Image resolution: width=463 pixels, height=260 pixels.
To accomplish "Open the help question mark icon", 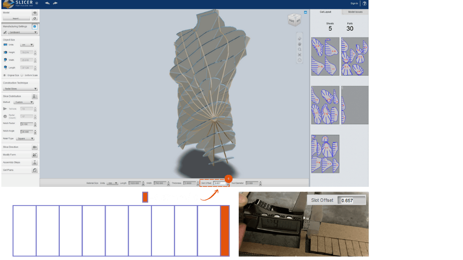I will pos(364,3).
